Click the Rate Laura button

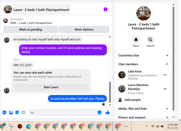[51, 87]
